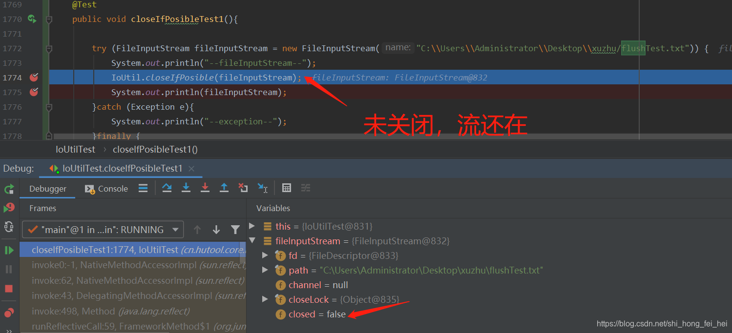Step out of the current method
This screenshot has height=333, width=732.
[x=224, y=188]
